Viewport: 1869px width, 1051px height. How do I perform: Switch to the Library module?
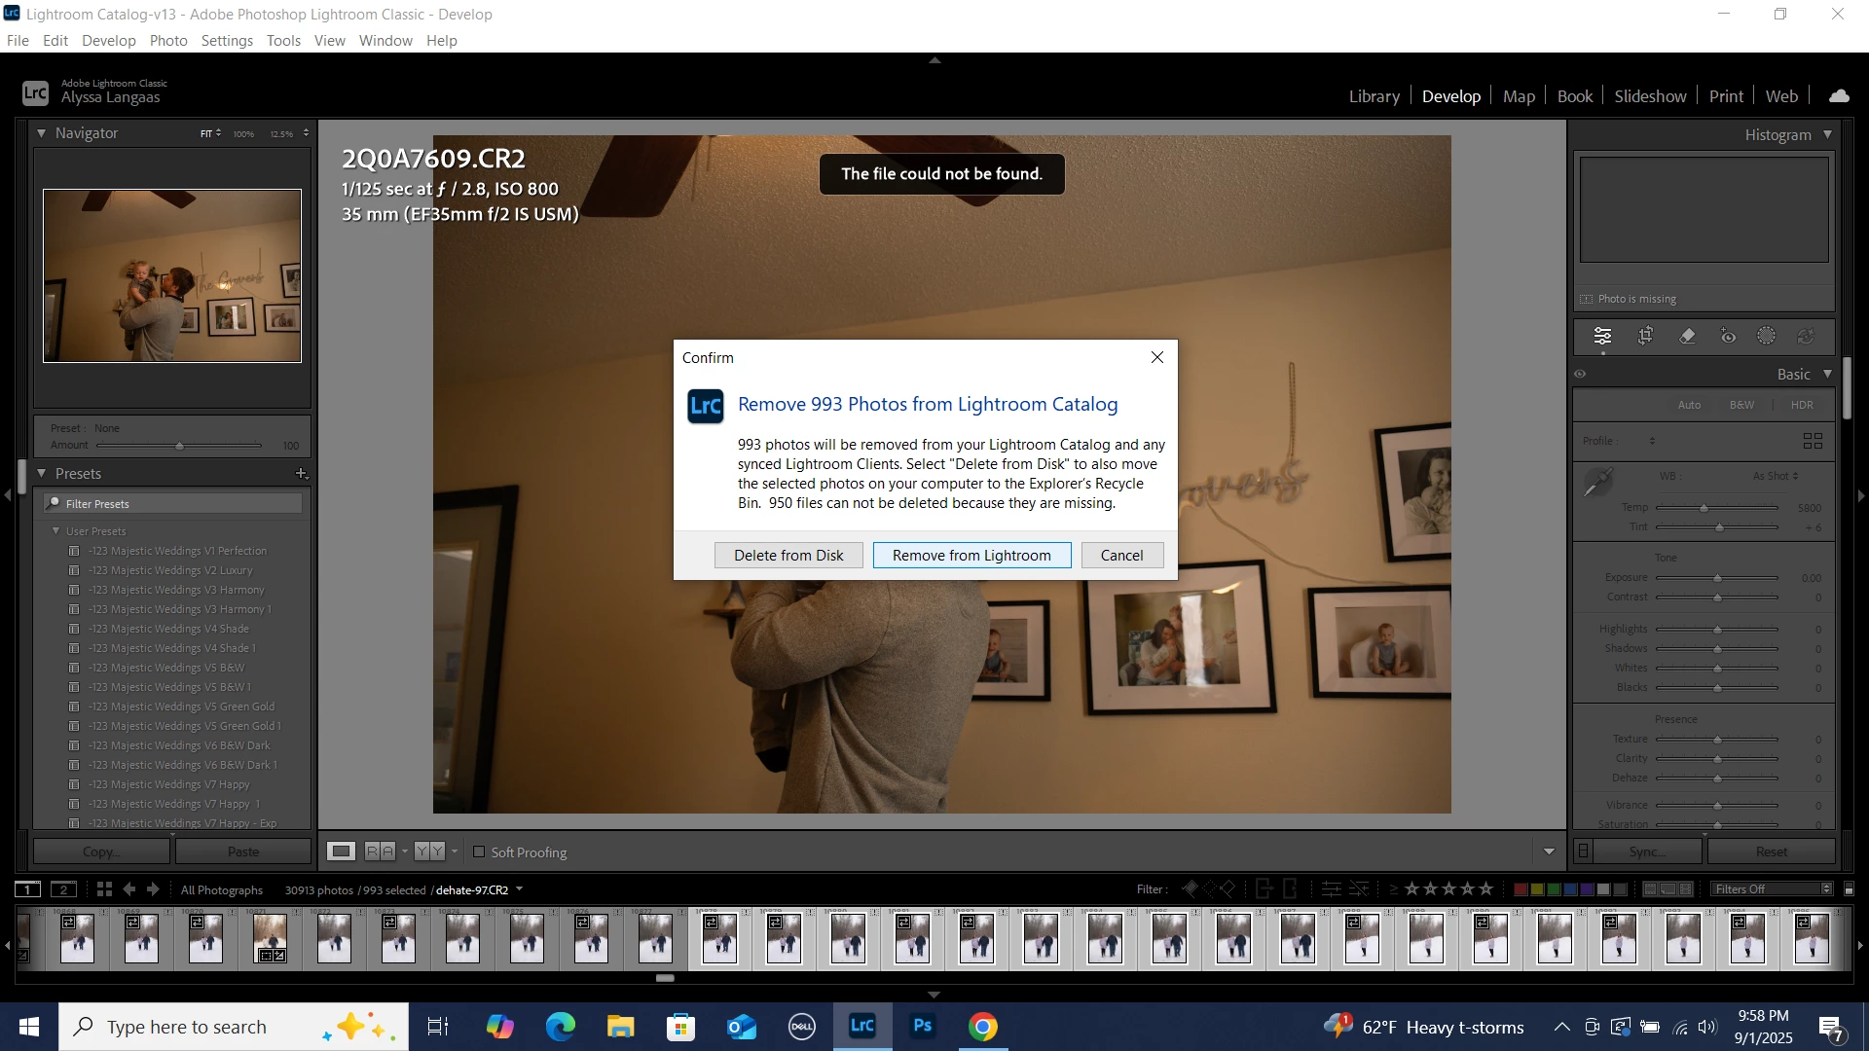(1374, 96)
